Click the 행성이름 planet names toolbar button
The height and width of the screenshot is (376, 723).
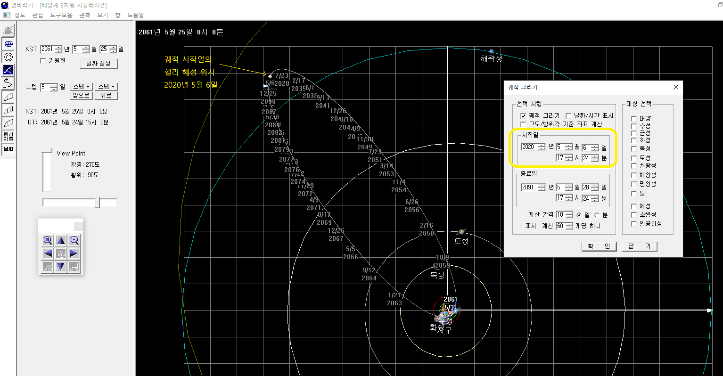click(8, 136)
